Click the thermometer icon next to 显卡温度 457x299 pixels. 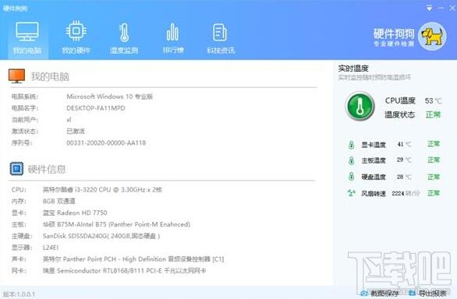351,144
